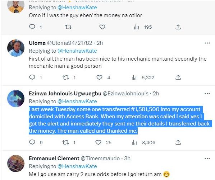Screen dimensions: 215x180
Task: Open Ezinwa Johnlouis Ugwuegbu's profile name
Action: tap(65, 94)
